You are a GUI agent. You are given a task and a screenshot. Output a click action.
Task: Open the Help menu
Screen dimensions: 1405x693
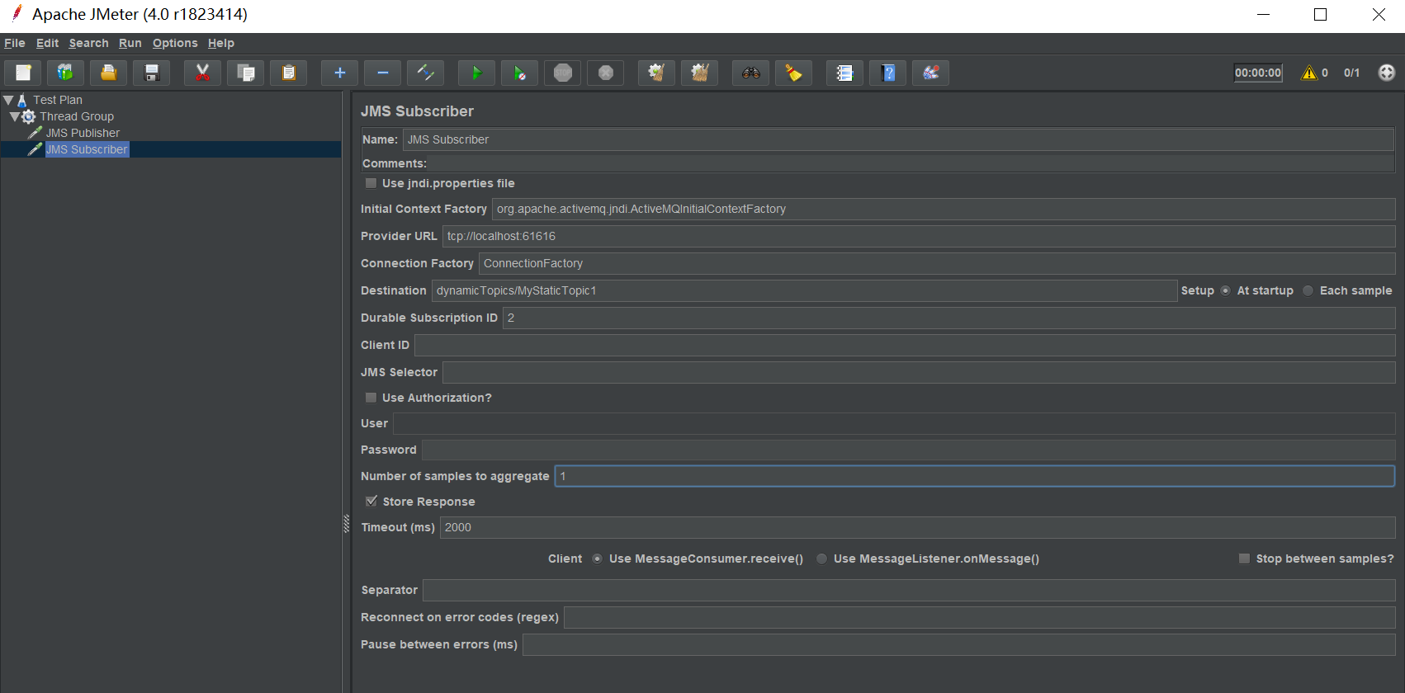tap(221, 43)
